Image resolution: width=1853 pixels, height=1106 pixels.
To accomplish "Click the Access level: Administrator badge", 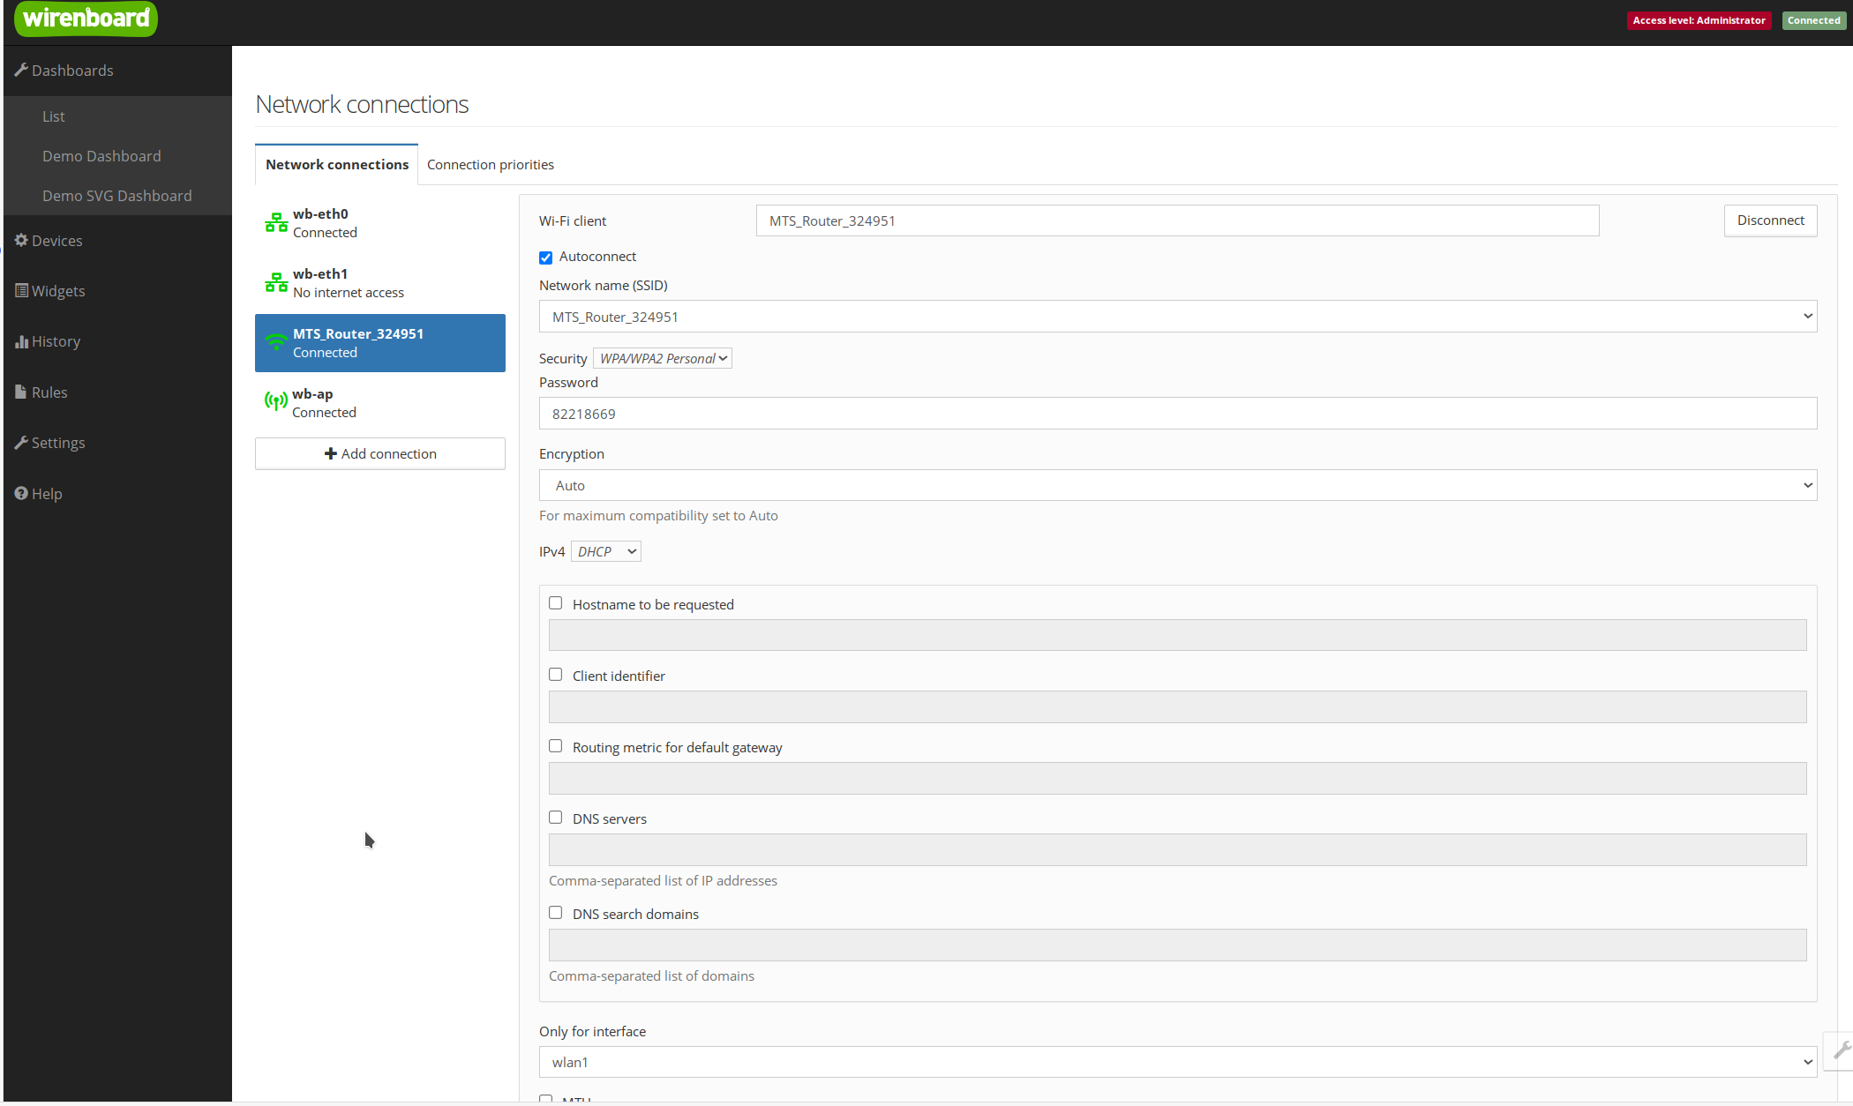I will (x=1699, y=20).
